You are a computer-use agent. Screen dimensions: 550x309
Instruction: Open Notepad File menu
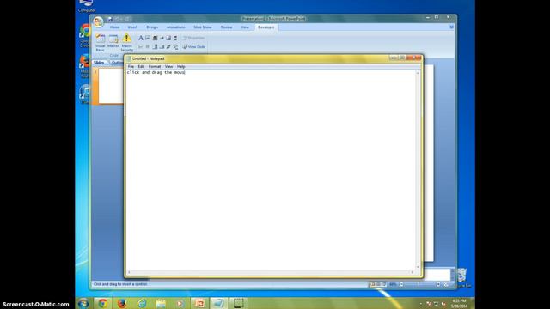click(x=131, y=66)
